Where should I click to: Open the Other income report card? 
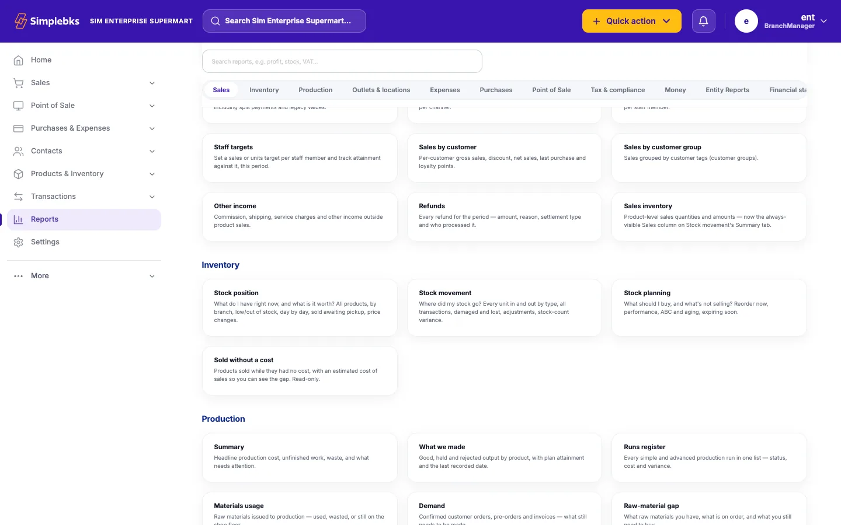coord(300,217)
